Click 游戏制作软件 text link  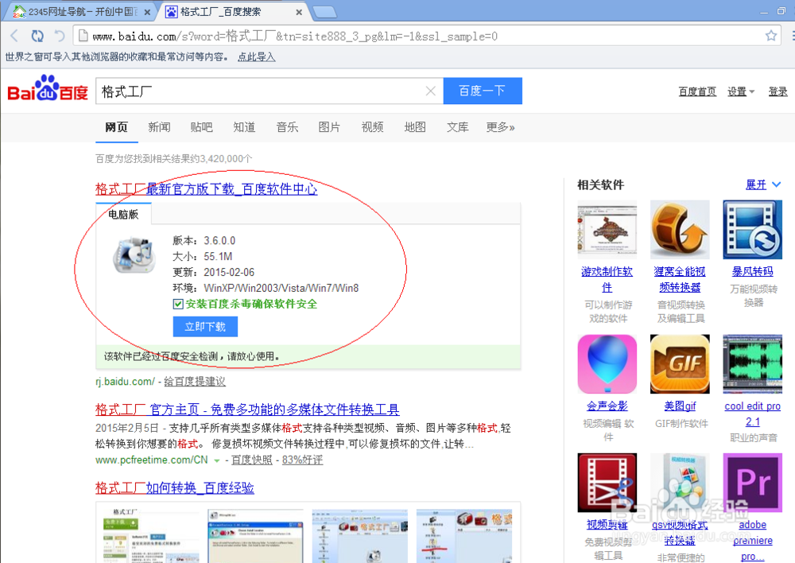pos(607,279)
